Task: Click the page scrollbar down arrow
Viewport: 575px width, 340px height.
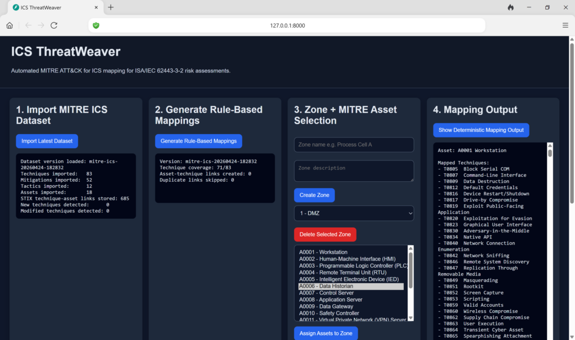Action: pos(572,337)
